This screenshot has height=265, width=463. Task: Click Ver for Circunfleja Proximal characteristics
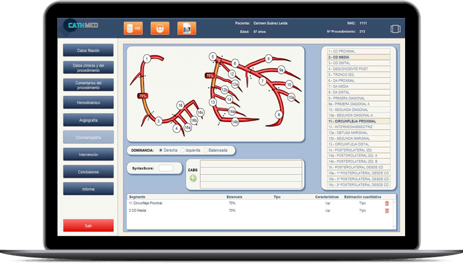[x=328, y=203]
